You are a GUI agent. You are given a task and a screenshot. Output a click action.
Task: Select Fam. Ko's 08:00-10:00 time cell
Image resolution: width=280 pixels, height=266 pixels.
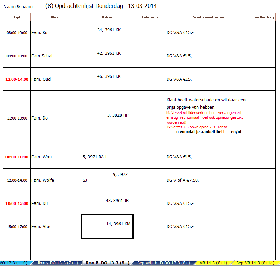click(17, 33)
